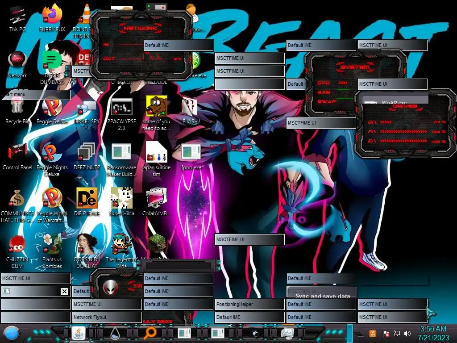The width and height of the screenshot is (457, 343).
Task: Click the 'tart menu' title box
Action: pos(36,94)
